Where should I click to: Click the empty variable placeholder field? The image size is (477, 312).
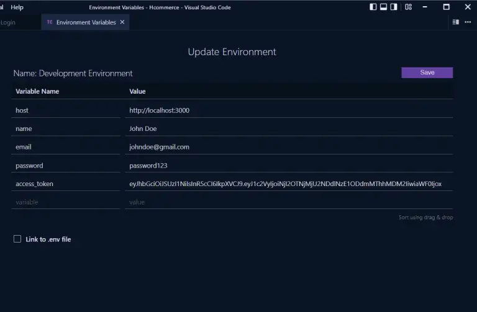coord(65,202)
